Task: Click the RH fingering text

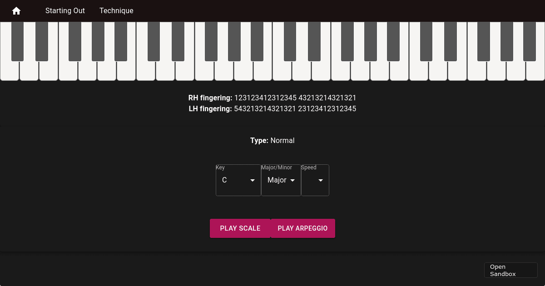Action: (272, 98)
